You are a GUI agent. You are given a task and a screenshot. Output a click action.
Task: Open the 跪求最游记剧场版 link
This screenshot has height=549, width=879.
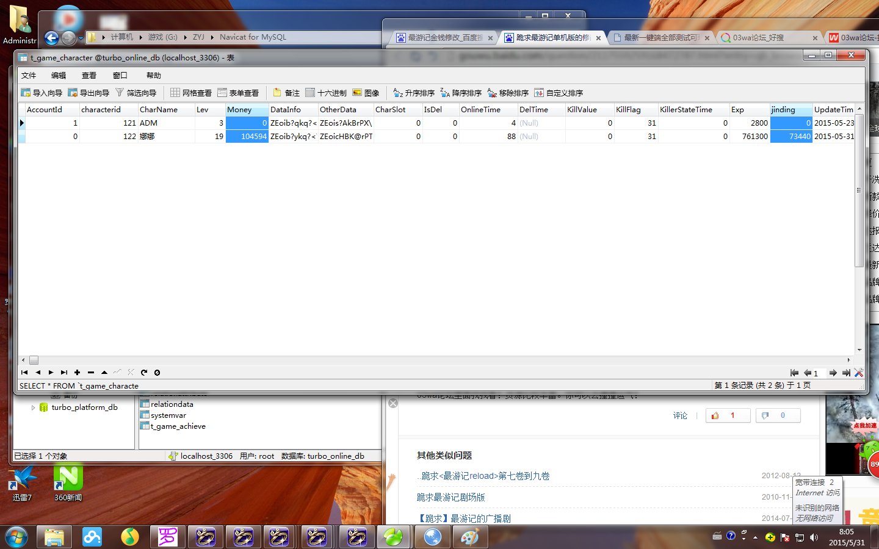coord(450,497)
